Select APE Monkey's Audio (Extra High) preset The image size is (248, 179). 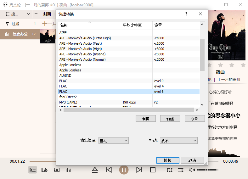129,38
